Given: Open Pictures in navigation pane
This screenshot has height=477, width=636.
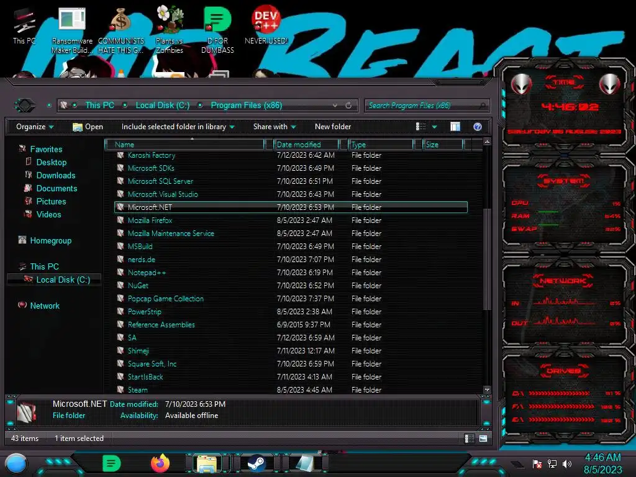Looking at the screenshot, I should click(51, 201).
